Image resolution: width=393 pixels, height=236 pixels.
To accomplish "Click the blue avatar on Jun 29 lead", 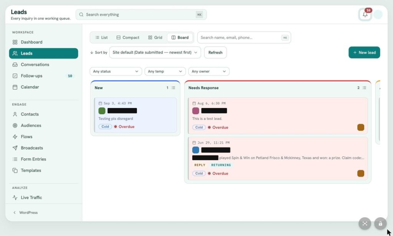I will pos(195,150).
